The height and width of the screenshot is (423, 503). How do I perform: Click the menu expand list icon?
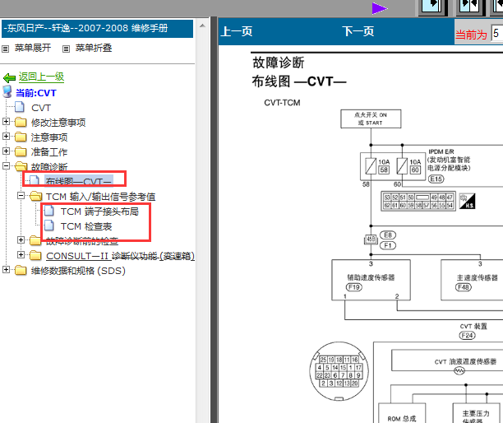pos(5,49)
